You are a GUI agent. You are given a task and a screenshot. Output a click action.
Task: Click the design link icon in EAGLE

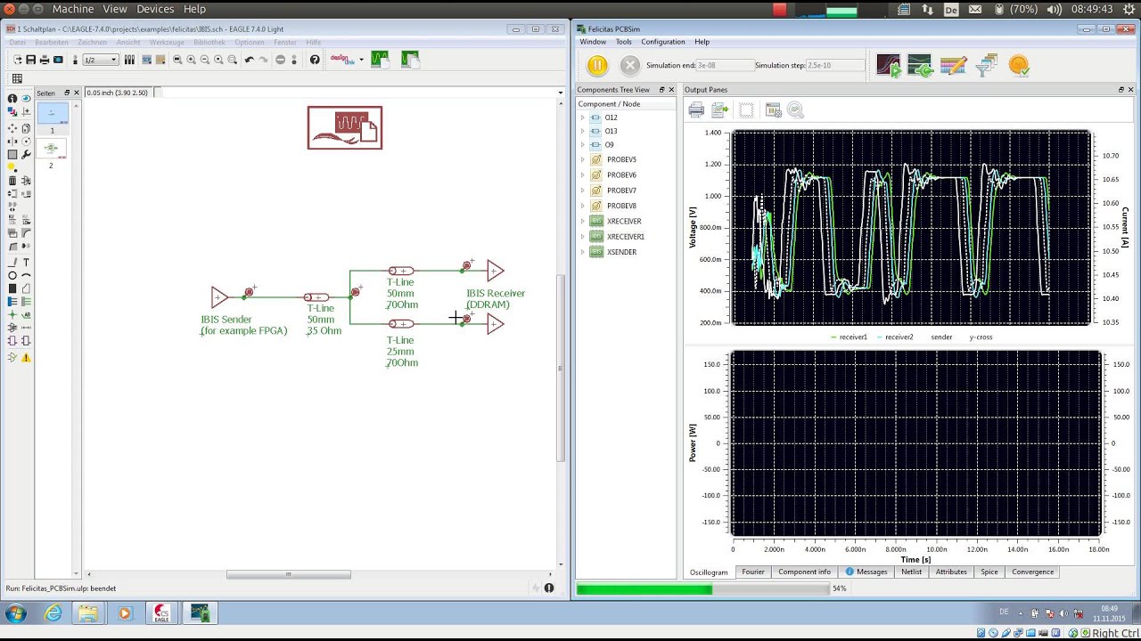tap(341, 59)
